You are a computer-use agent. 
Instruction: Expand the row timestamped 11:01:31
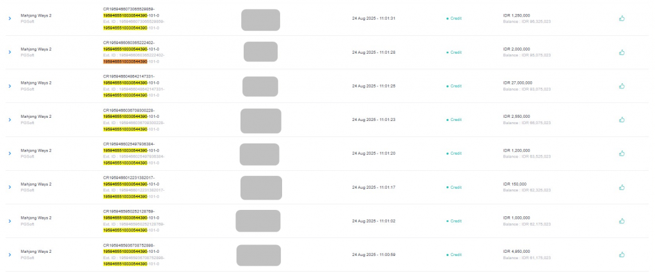pos(10,19)
